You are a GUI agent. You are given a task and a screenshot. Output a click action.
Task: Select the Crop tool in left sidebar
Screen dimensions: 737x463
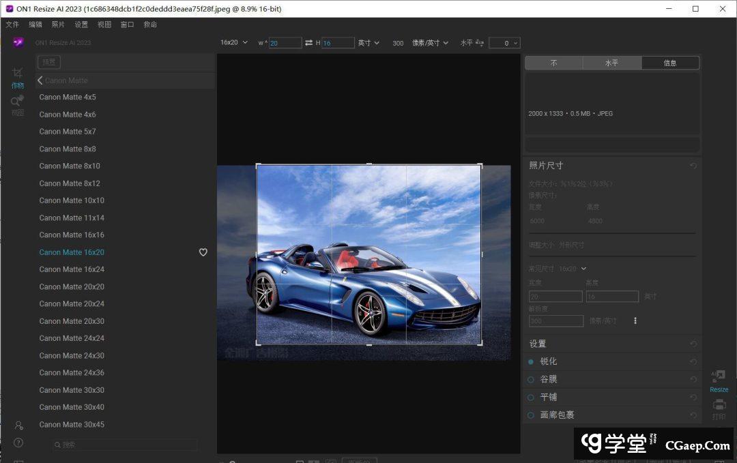(x=18, y=74)
